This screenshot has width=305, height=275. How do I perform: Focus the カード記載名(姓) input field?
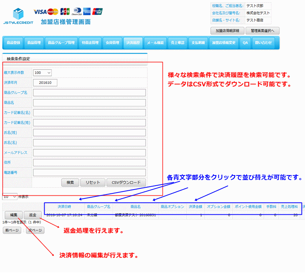[89, 122]
